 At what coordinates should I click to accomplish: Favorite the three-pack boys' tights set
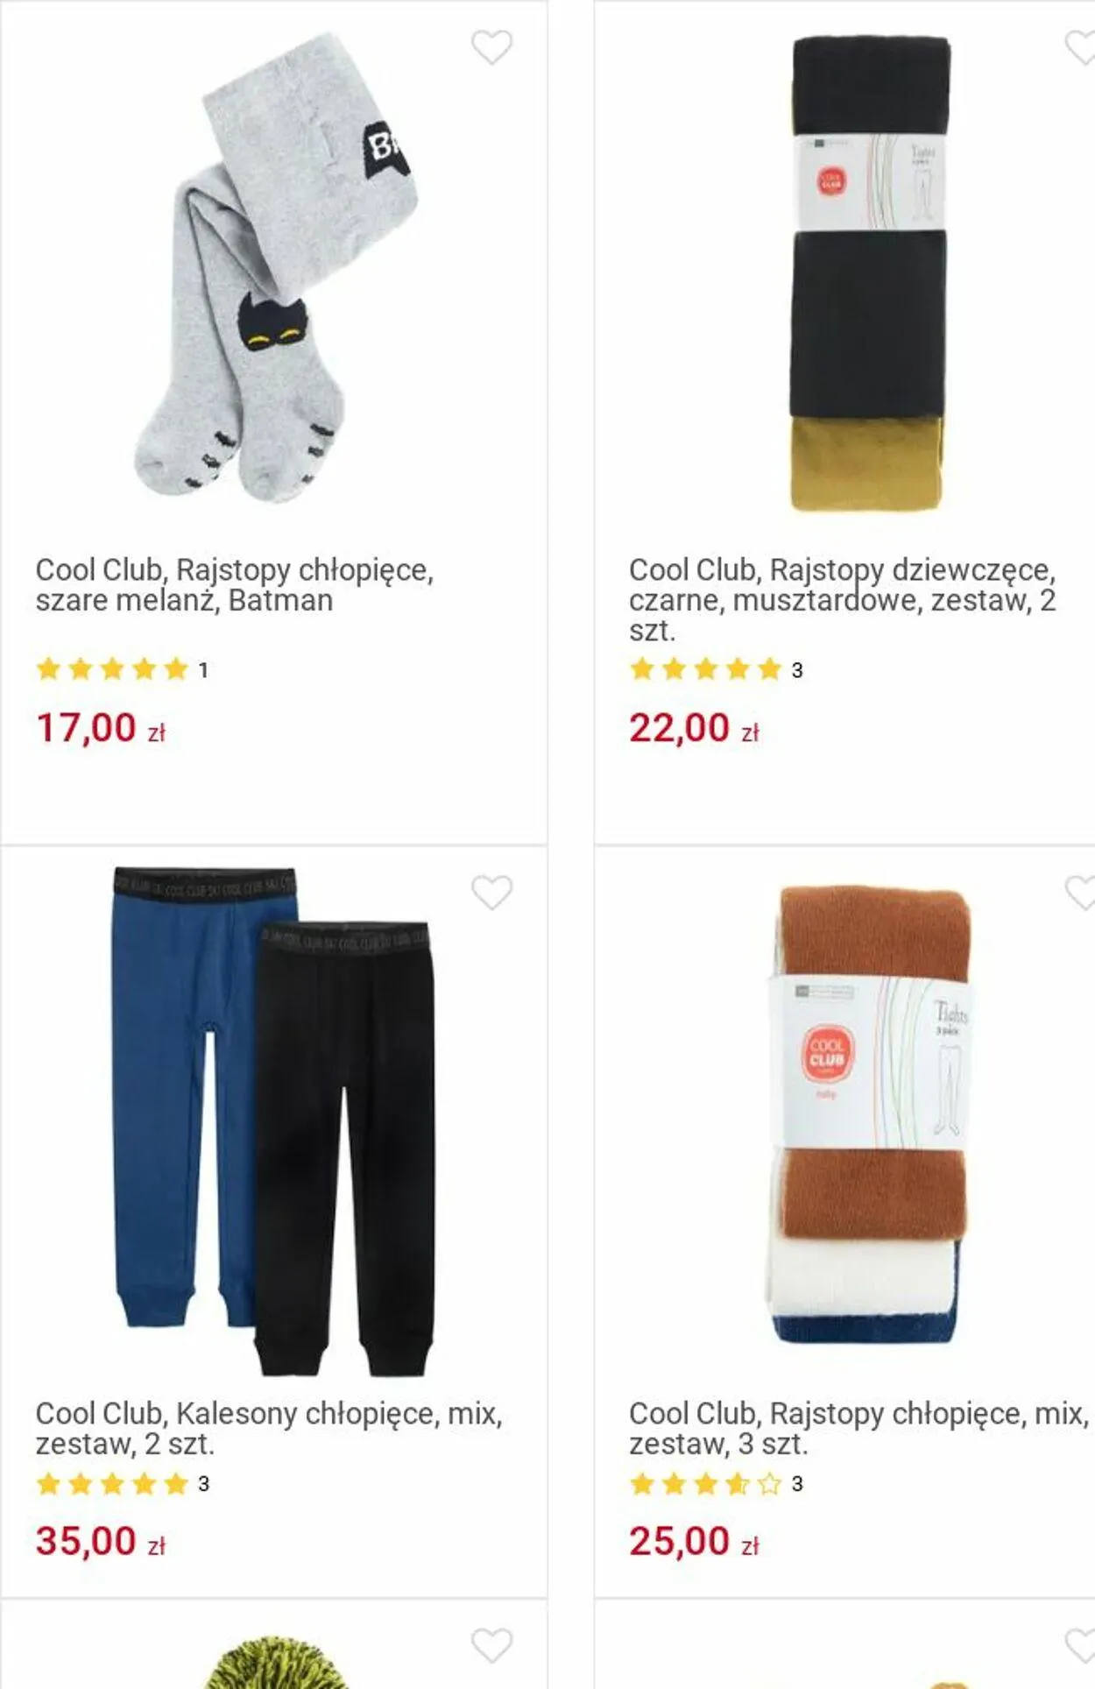[x=1081, y=893]
